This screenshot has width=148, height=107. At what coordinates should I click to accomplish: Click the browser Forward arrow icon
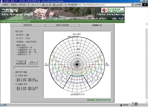tap(38, 5)
